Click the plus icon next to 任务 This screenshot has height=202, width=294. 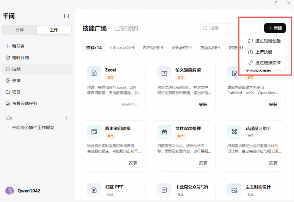pos(66,118)
